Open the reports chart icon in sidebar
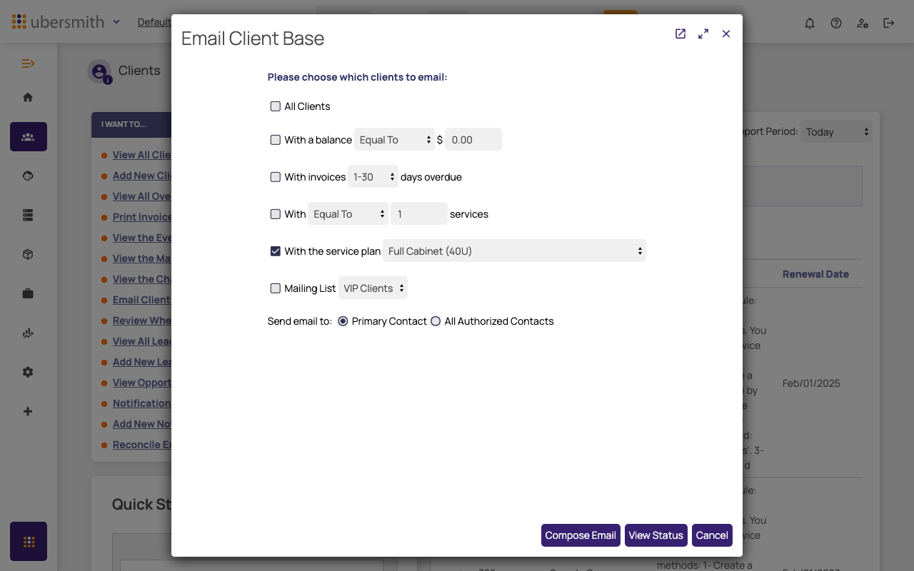 click(28, 333)
